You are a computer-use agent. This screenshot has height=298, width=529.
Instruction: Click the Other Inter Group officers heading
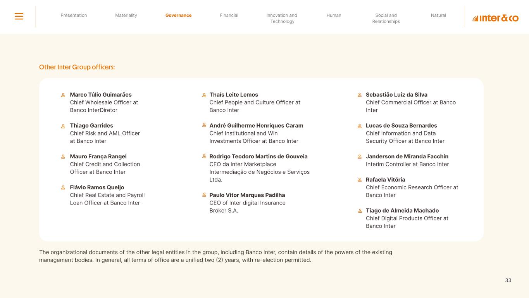tap(77, 67)
